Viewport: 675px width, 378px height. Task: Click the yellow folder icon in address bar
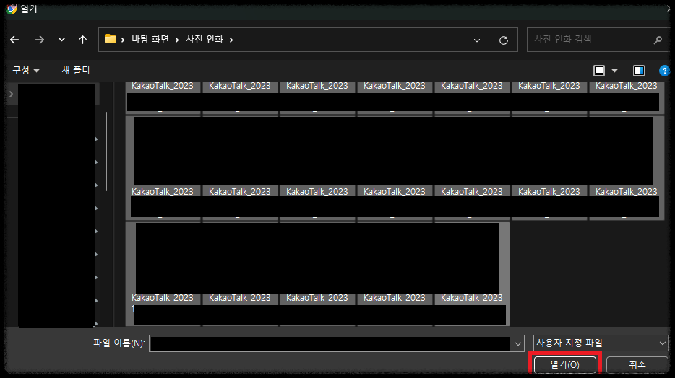pos(111,39)
